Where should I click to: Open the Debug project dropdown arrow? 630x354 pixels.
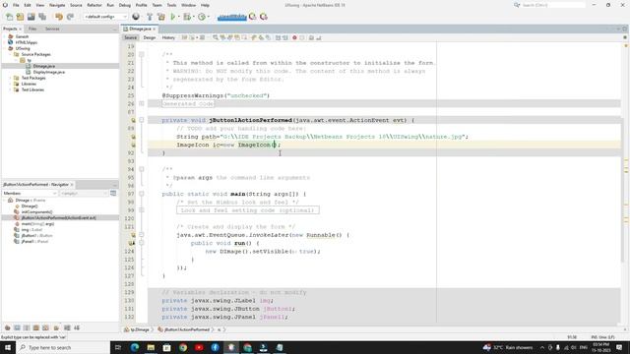point(193,17)
